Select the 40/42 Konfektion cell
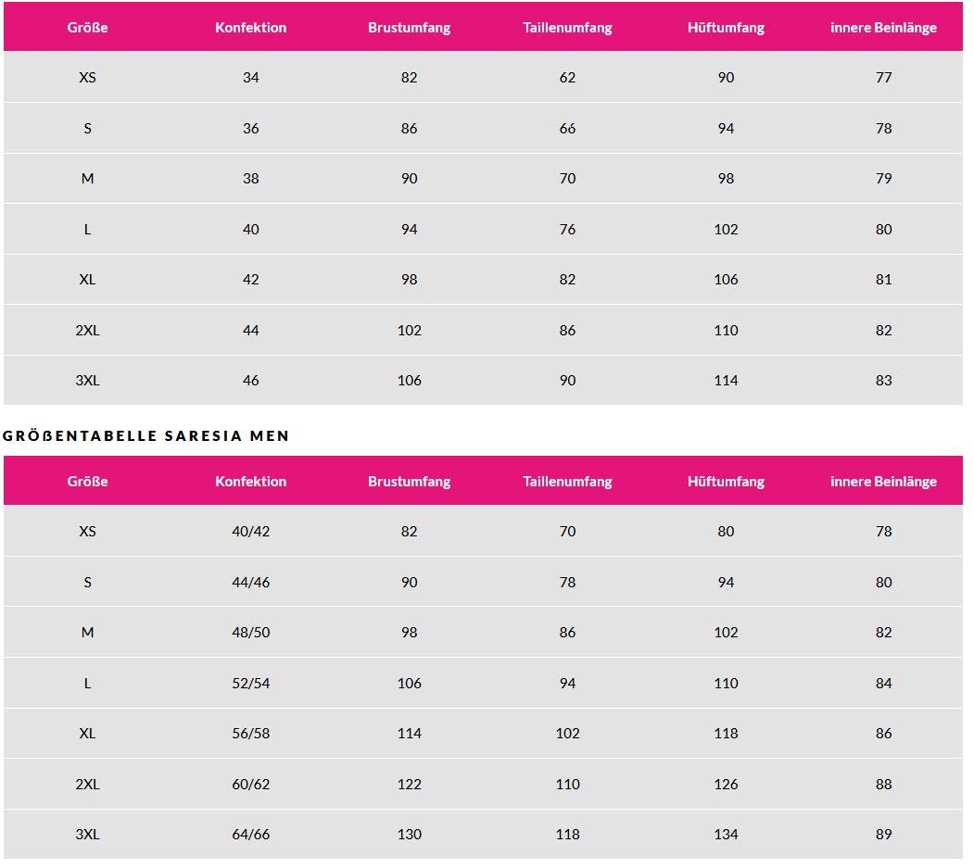The width and height of the screenshot is (974, 868). [250, 532]
